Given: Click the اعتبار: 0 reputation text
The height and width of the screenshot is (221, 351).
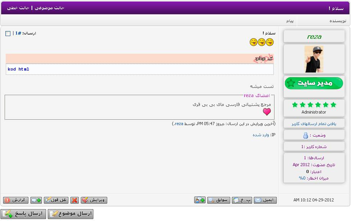Looking at the screenshot, I should pyautogui.click(x=314, y=172).
